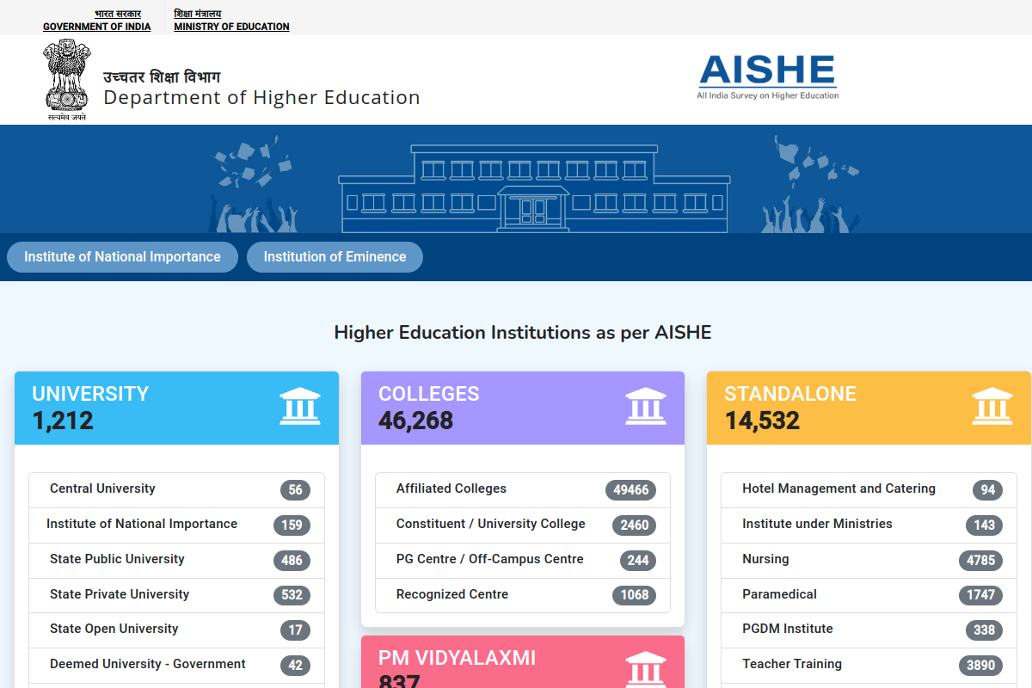
Task: Click the Colleges card building icon
Action: click(x=646, y=407)
